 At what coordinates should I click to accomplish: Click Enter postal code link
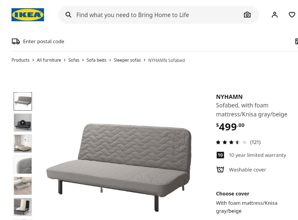coord(44,42)
